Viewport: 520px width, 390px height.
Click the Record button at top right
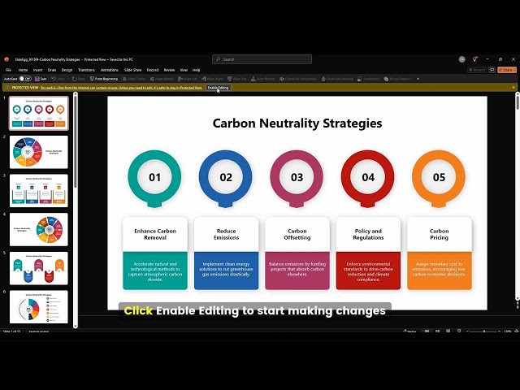[477, 70]
